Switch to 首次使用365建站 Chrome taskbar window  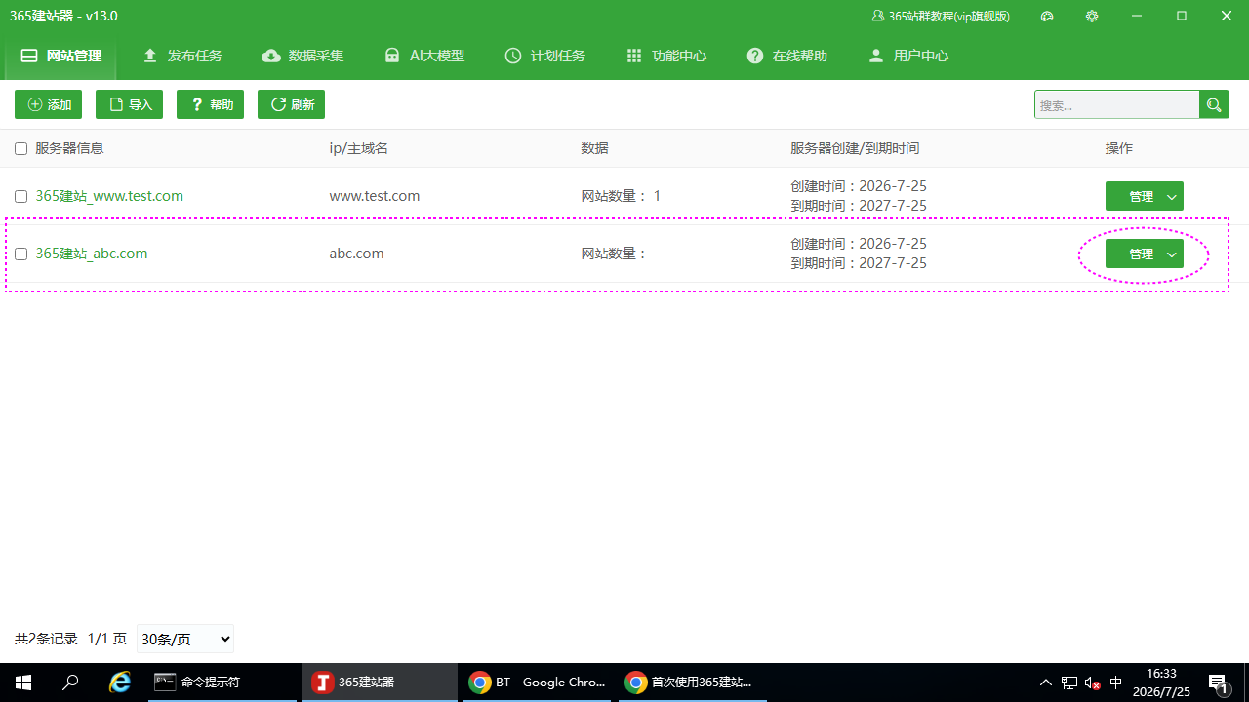692,682
